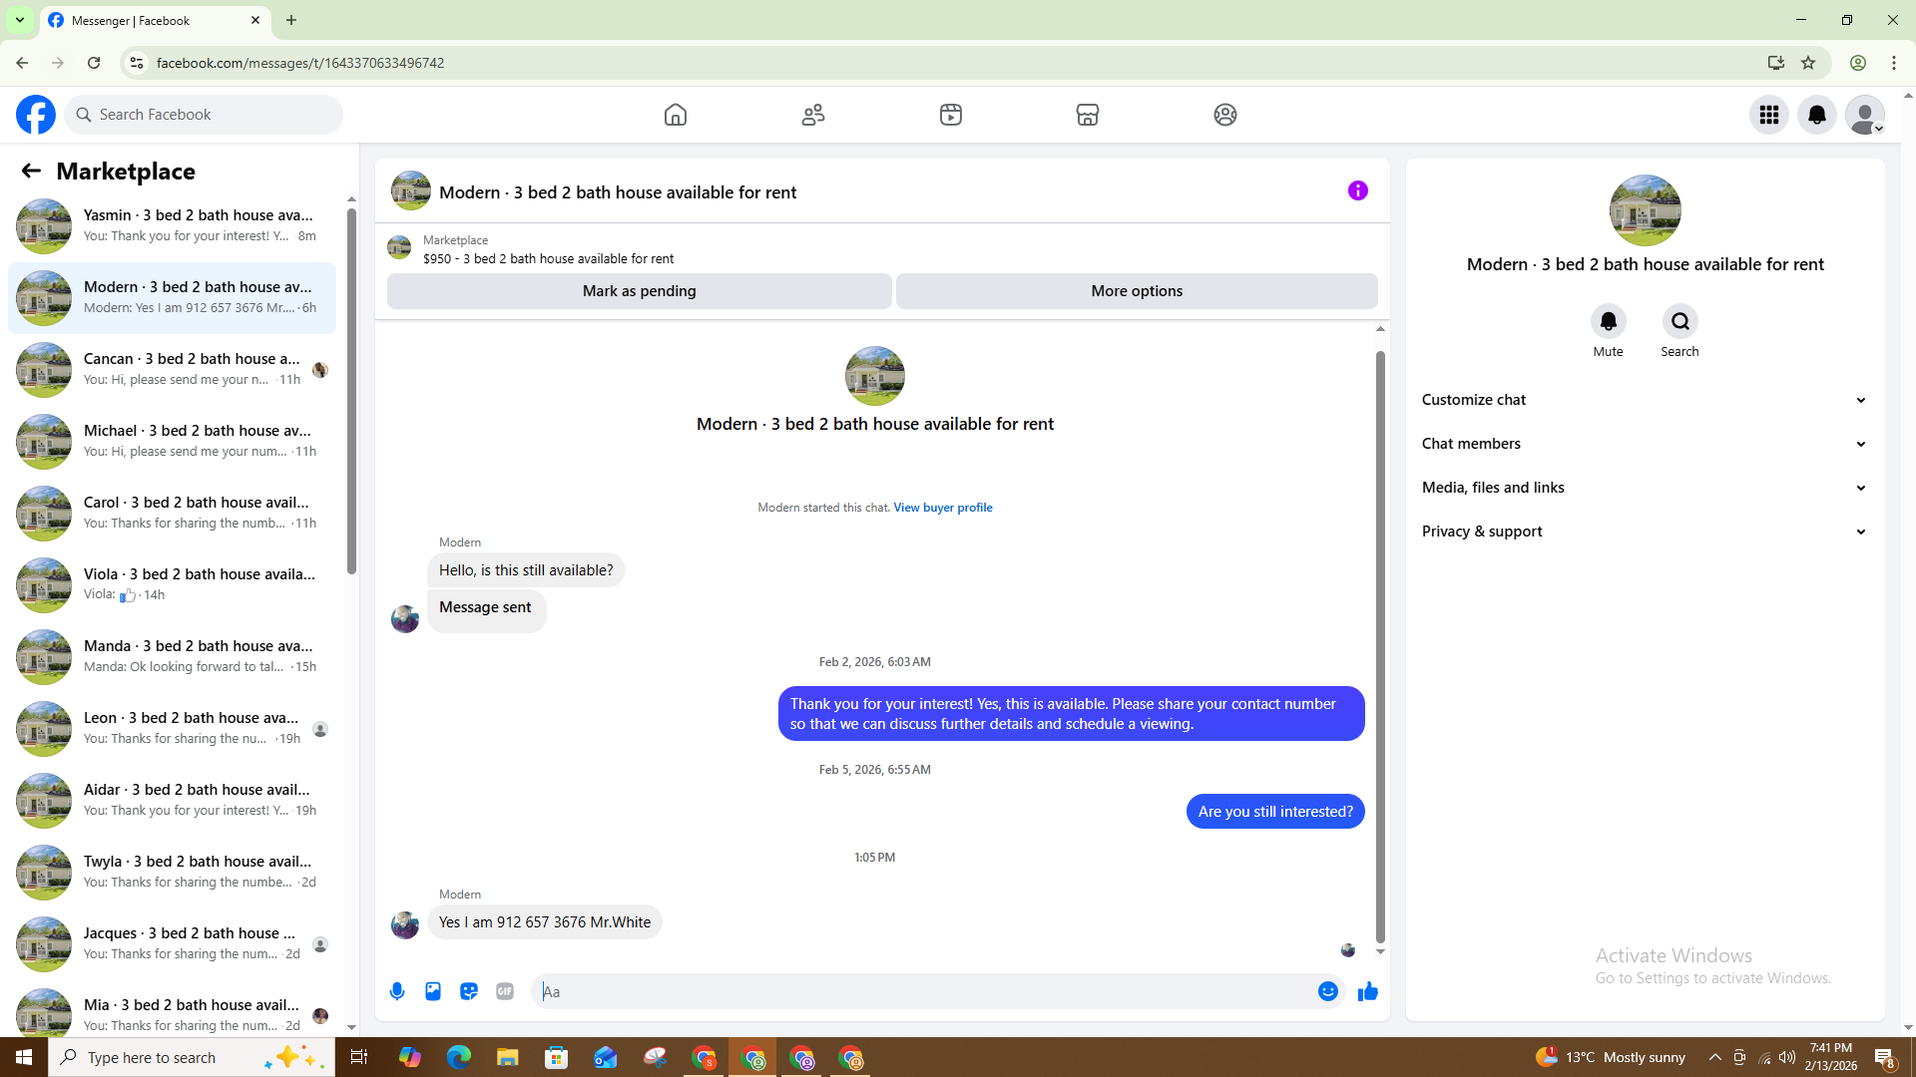Open the sticker picker icon
The height and width of the screenshot is (1077, 1916).
coord(469,991)
